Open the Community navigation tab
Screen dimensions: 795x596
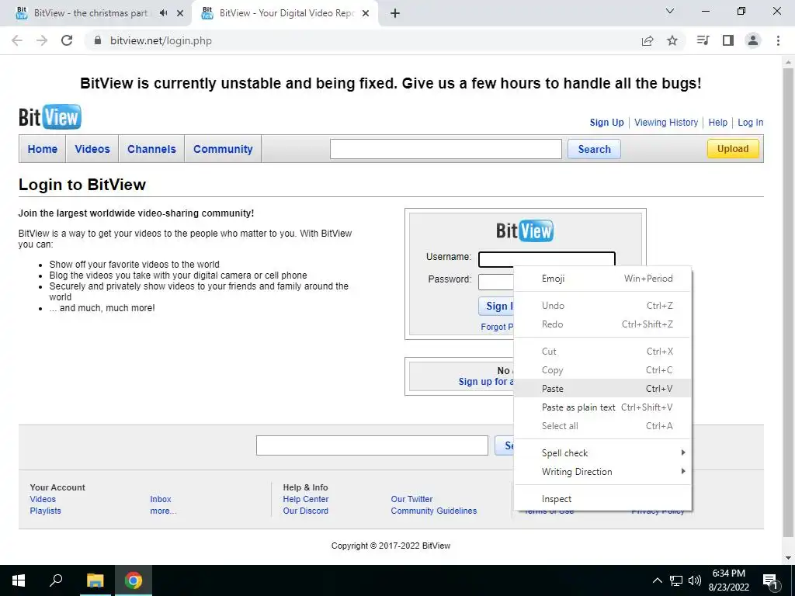(x=223, y=149)
